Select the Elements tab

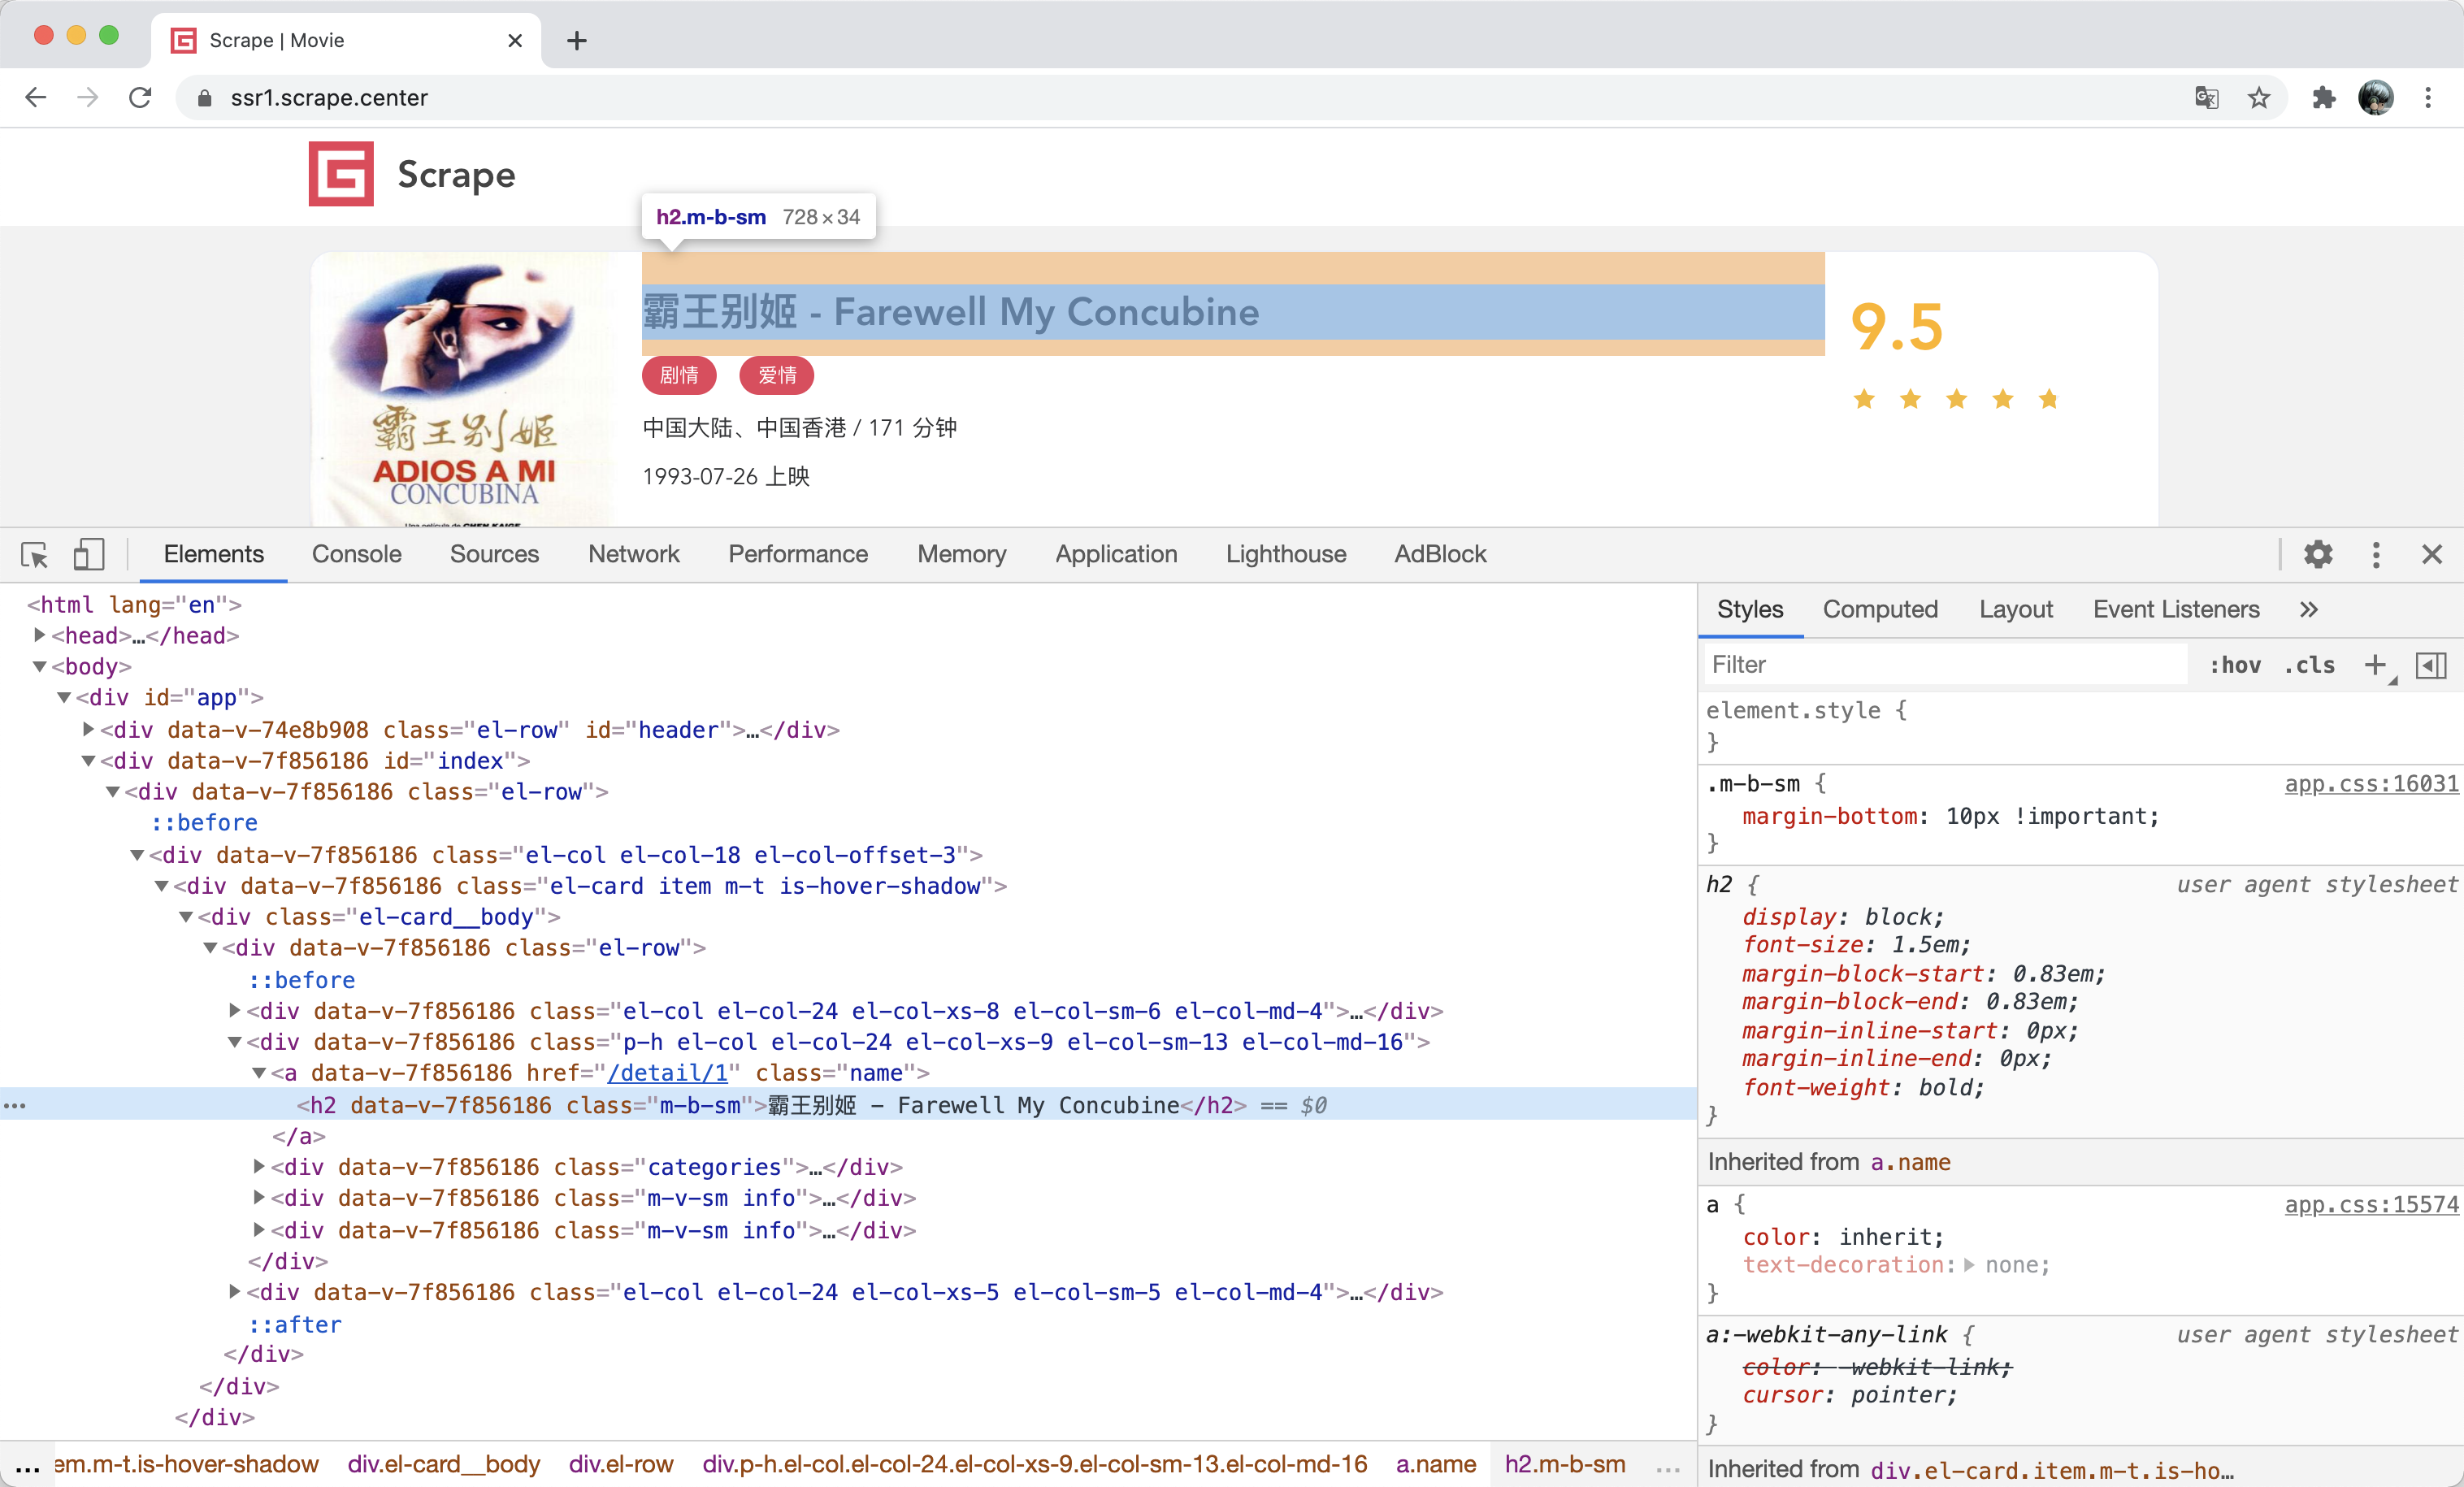coord(214,554)
